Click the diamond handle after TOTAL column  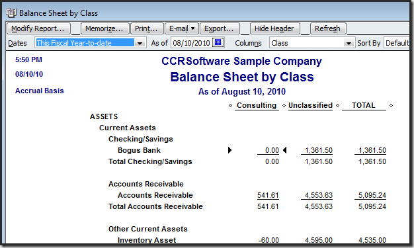(x=392, y=105)
